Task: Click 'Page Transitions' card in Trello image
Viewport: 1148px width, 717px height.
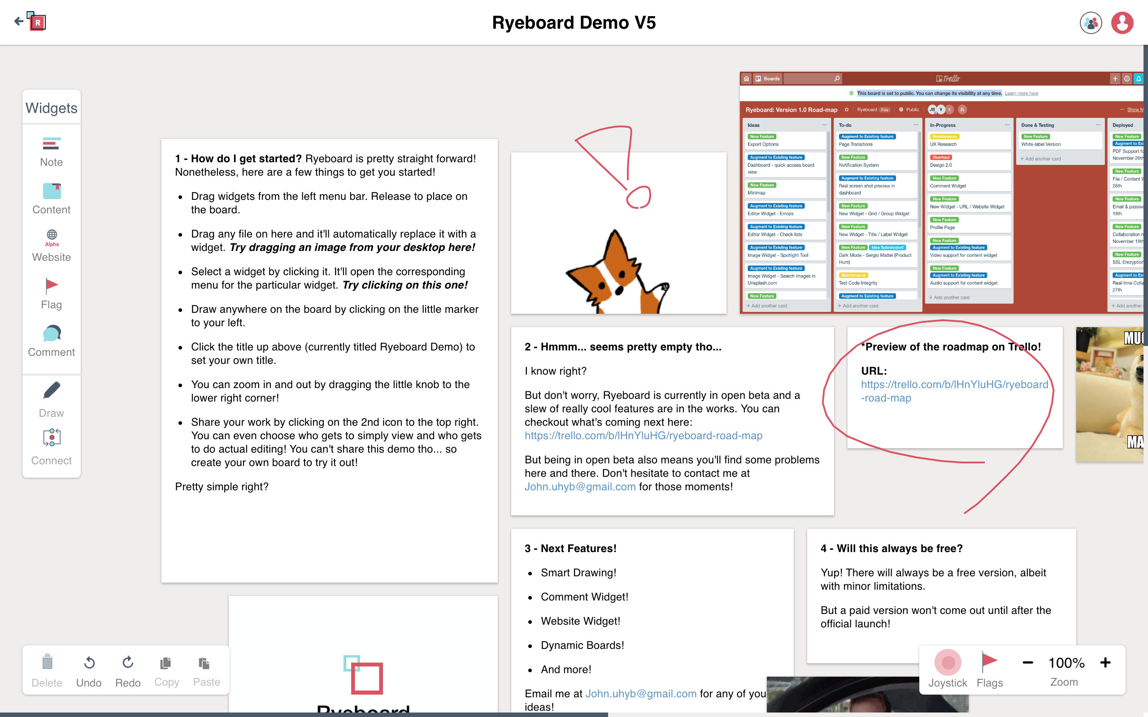Action: click(x=877, y=140)
